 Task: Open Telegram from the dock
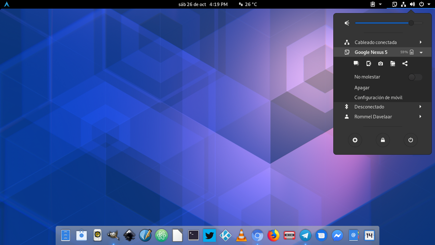pos(305,235)
